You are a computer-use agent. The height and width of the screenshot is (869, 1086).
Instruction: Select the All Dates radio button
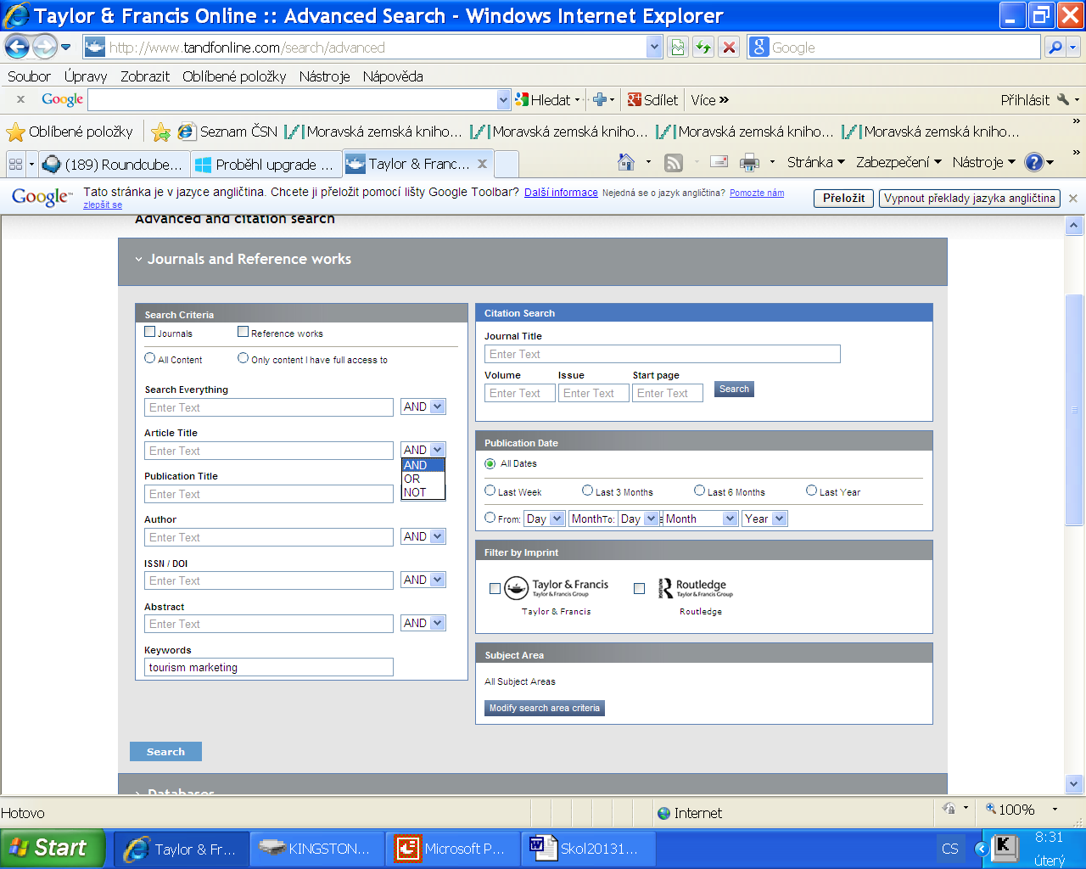490,463
